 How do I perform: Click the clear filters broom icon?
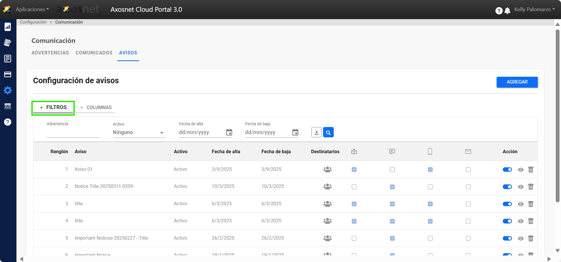tap(316, 133)
